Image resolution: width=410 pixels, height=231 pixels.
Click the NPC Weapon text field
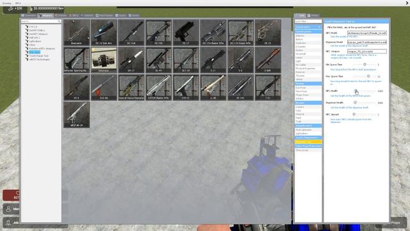(367, 51)
